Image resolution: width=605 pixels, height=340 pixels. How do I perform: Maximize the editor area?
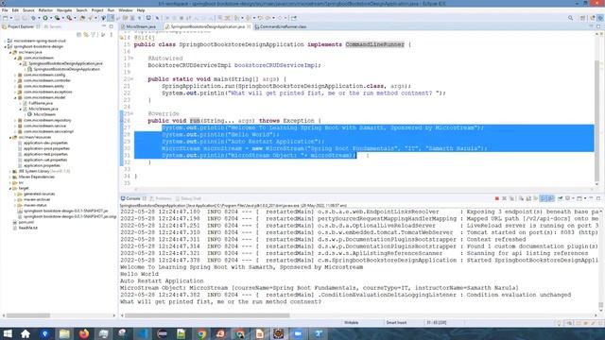pyautogui.click(x=598, y=26)
